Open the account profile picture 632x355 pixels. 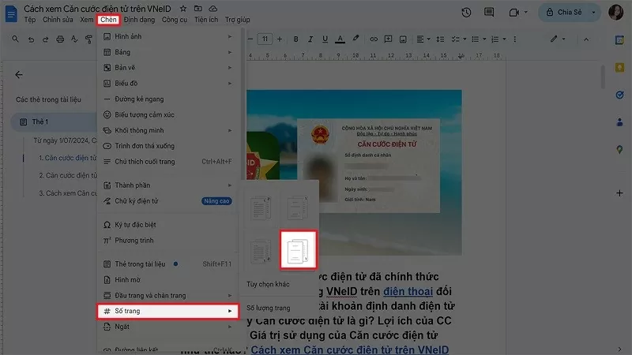click(616, 13)
